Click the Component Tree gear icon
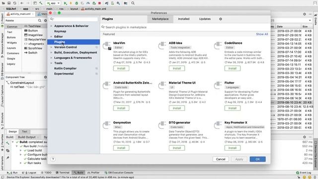 (x=45, y=77)
